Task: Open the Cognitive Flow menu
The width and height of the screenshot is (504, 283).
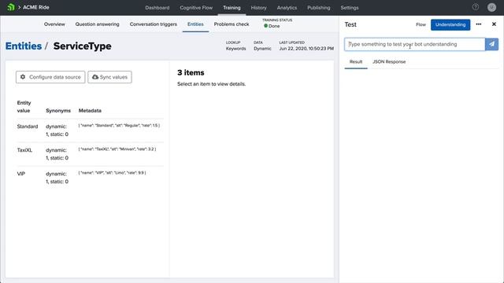Action: pos(196,8)
